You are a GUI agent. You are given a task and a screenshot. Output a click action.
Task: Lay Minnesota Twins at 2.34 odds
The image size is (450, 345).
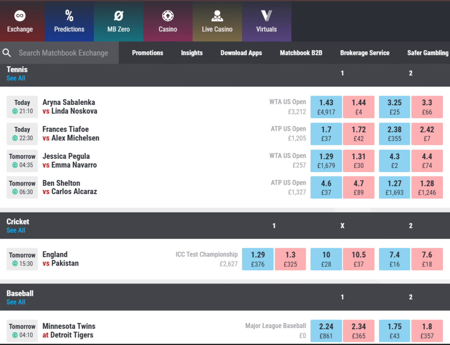tap(359, 331)
